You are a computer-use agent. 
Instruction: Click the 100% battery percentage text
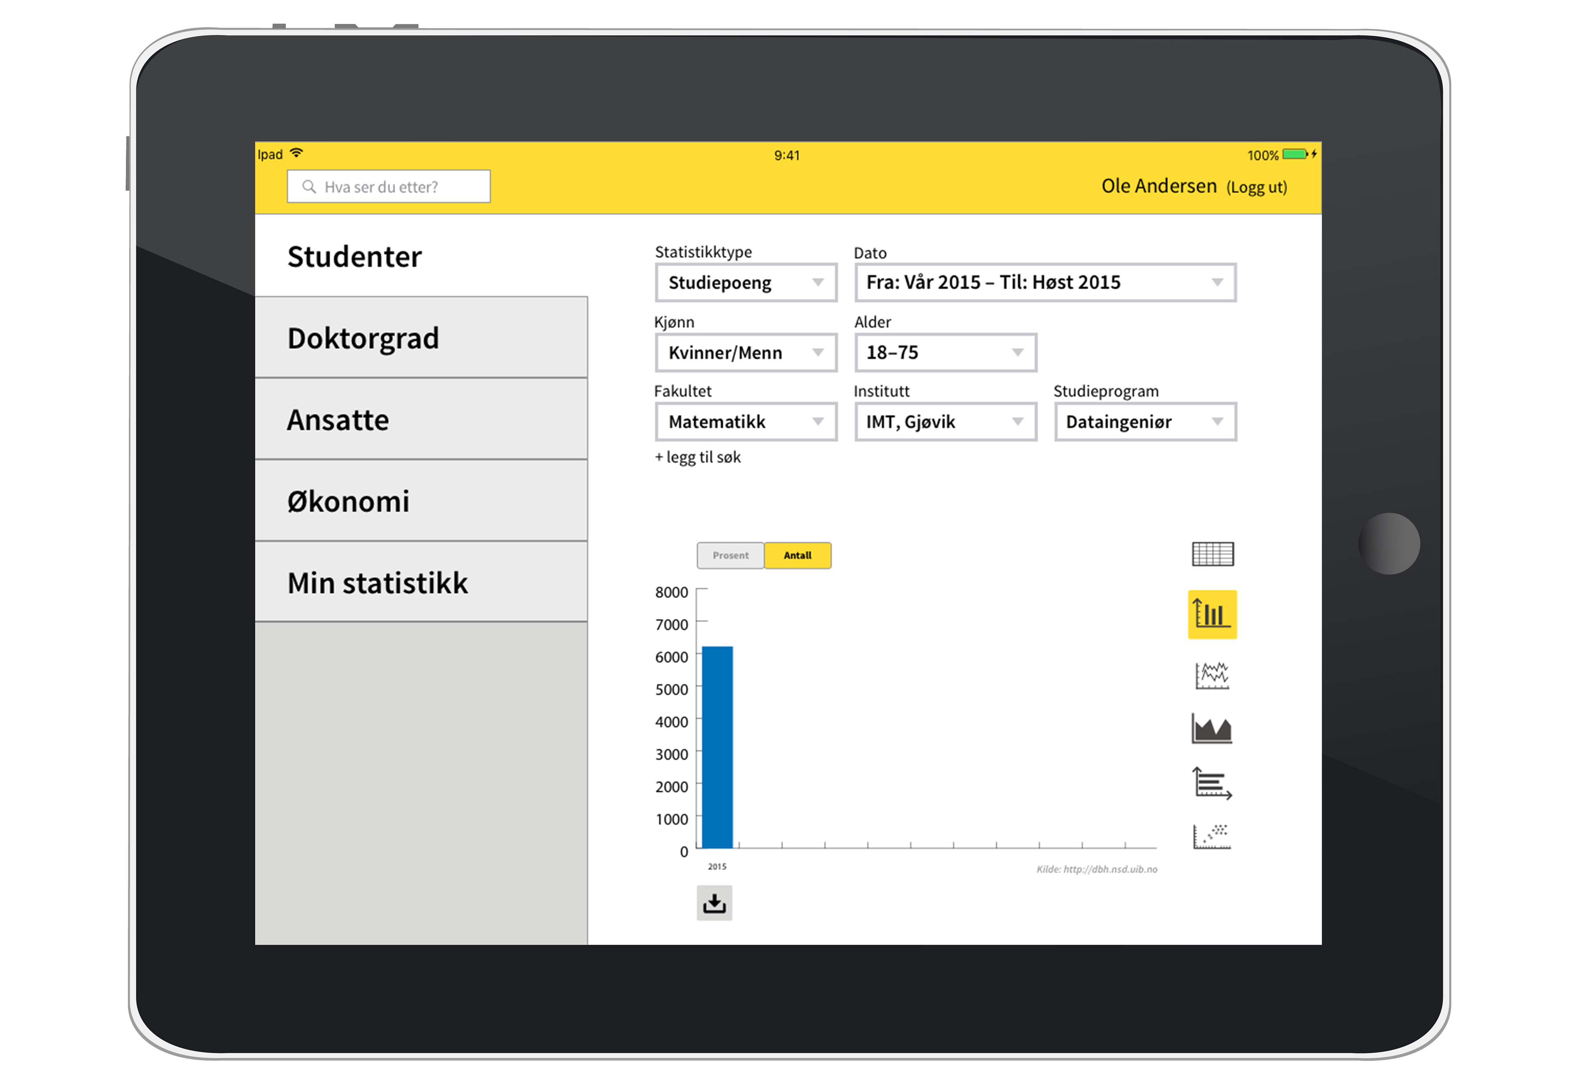pos(1263,155)
